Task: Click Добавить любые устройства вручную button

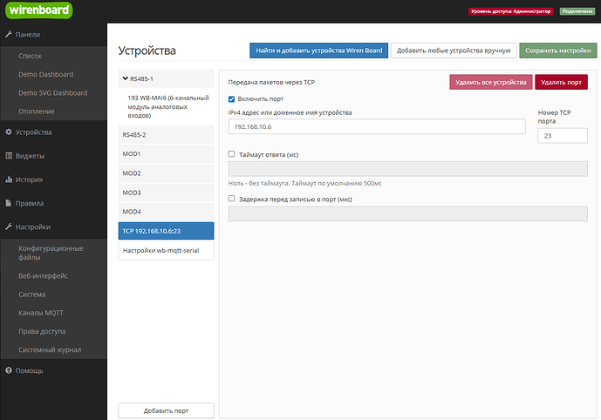Action: coord(454,51)
